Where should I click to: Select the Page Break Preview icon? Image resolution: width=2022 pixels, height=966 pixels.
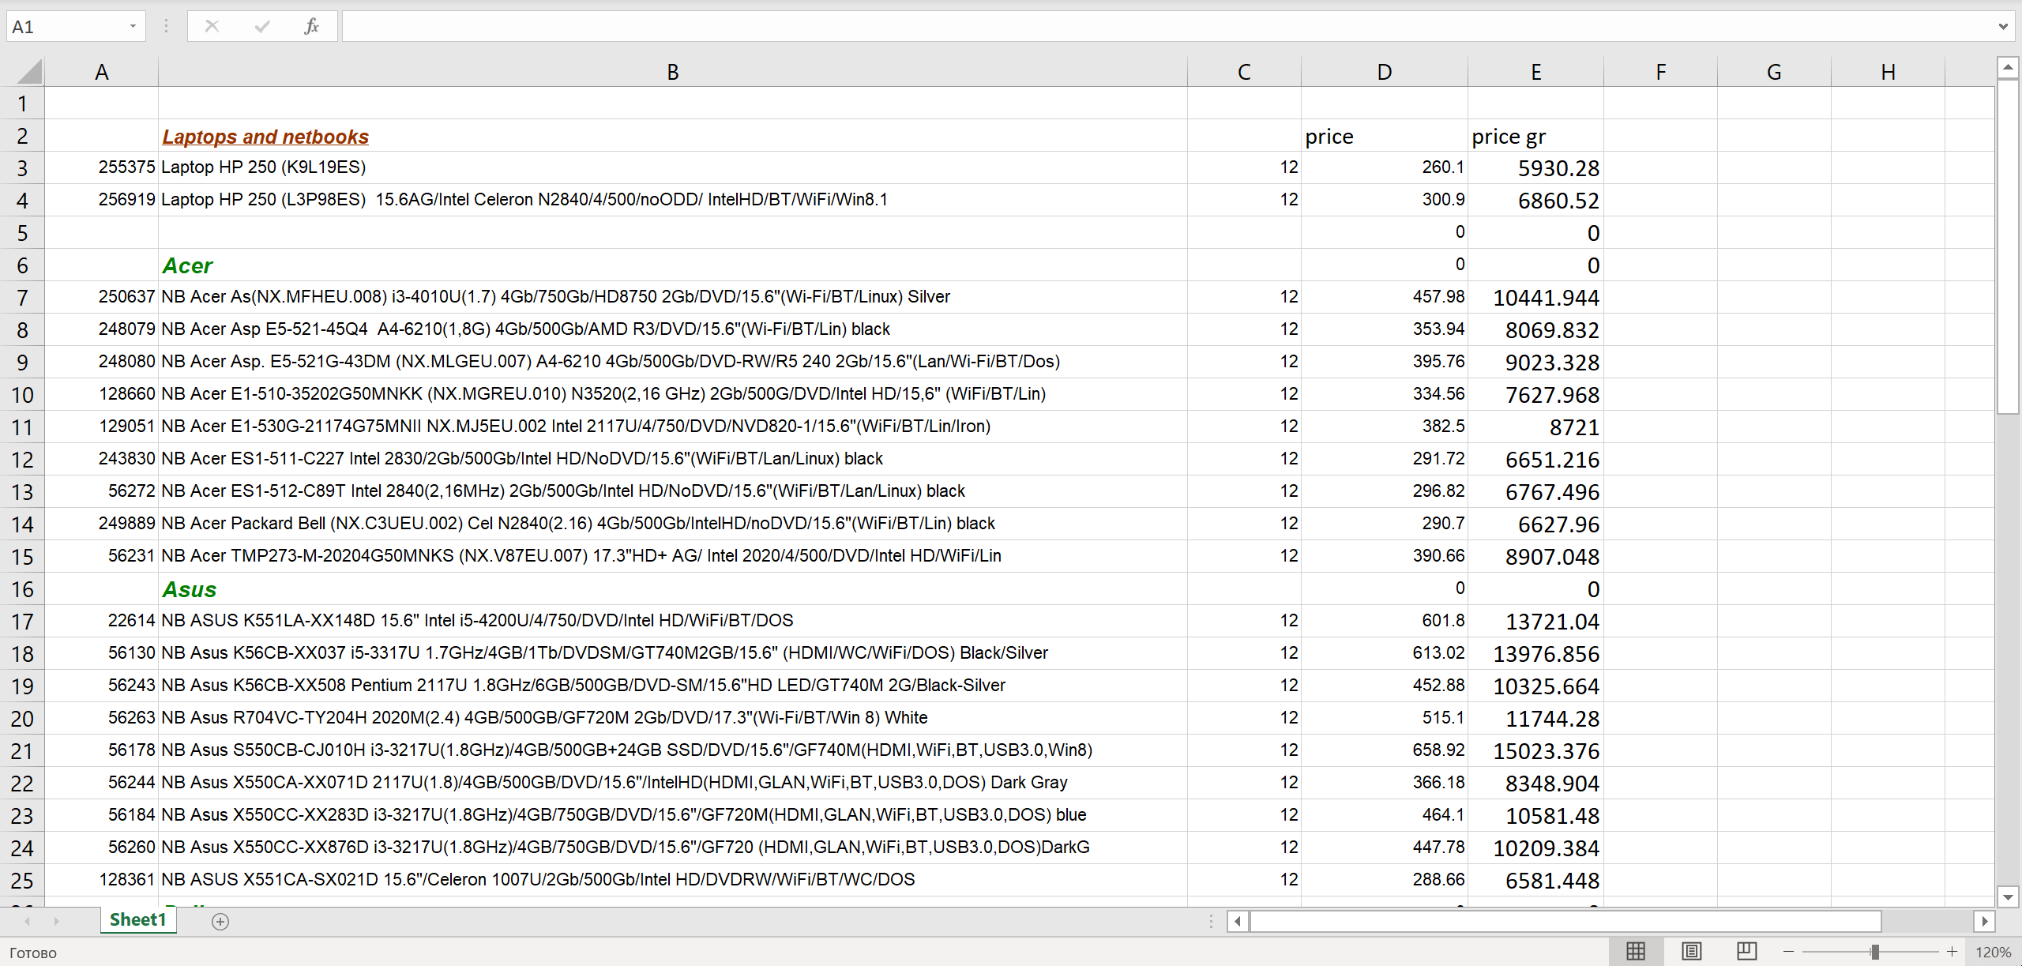1746,951
